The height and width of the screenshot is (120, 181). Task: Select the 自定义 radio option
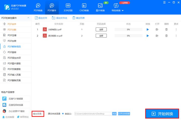[x=63, y=114]
